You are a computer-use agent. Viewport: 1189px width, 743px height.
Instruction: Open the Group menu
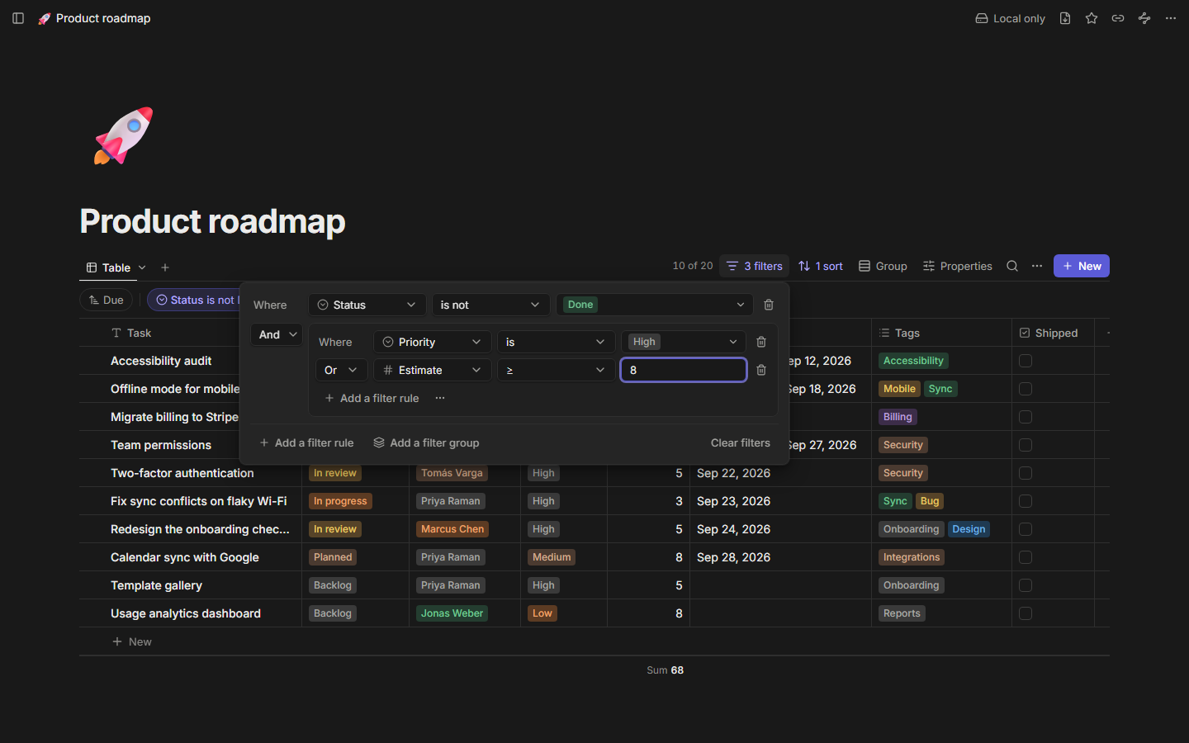click(883, 266)
